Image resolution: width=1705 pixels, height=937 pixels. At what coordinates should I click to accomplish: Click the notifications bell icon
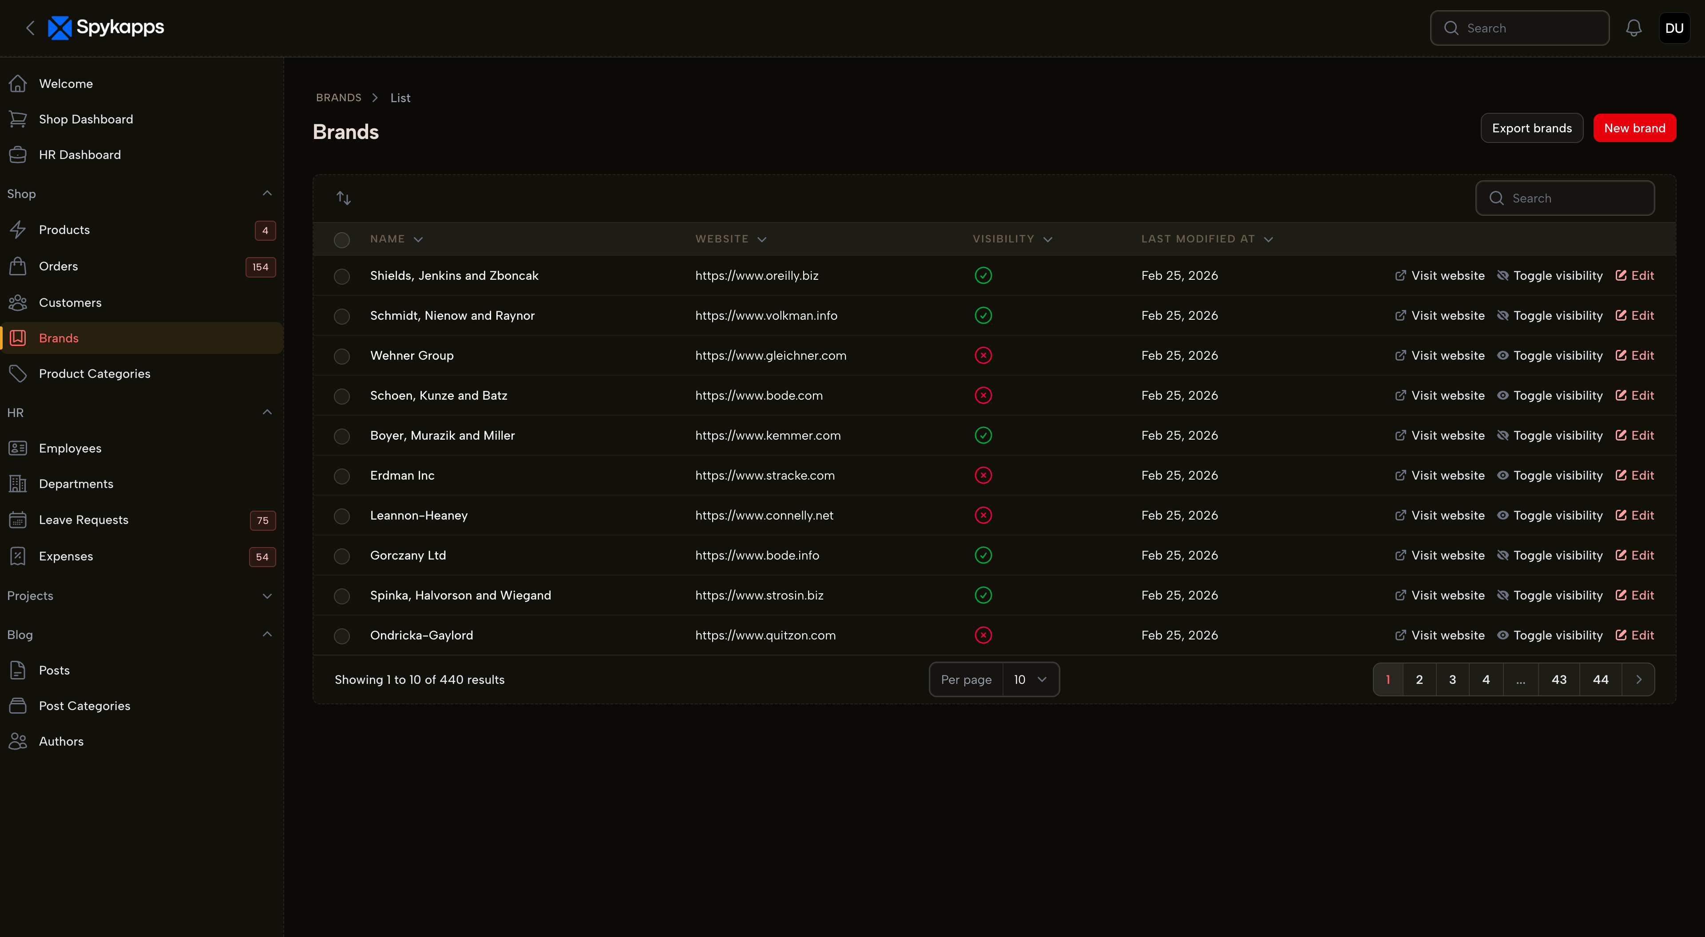click(1633, 28)
